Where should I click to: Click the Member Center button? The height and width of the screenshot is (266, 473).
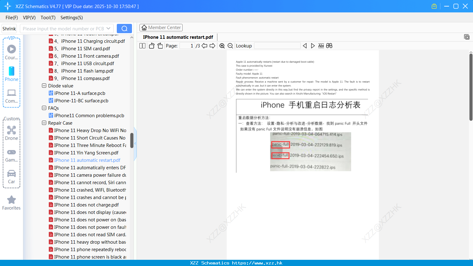coord(161,28)
